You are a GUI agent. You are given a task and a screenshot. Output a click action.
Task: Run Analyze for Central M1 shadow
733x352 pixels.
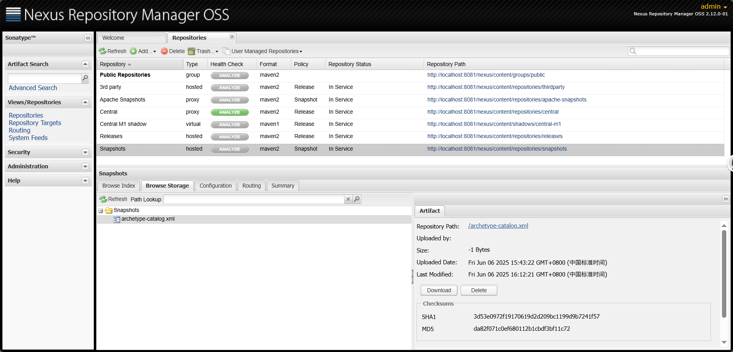(x=229, y=125)
